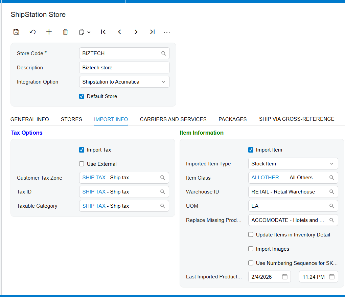Click the BIZTECH Store Code field

point(124,53)
